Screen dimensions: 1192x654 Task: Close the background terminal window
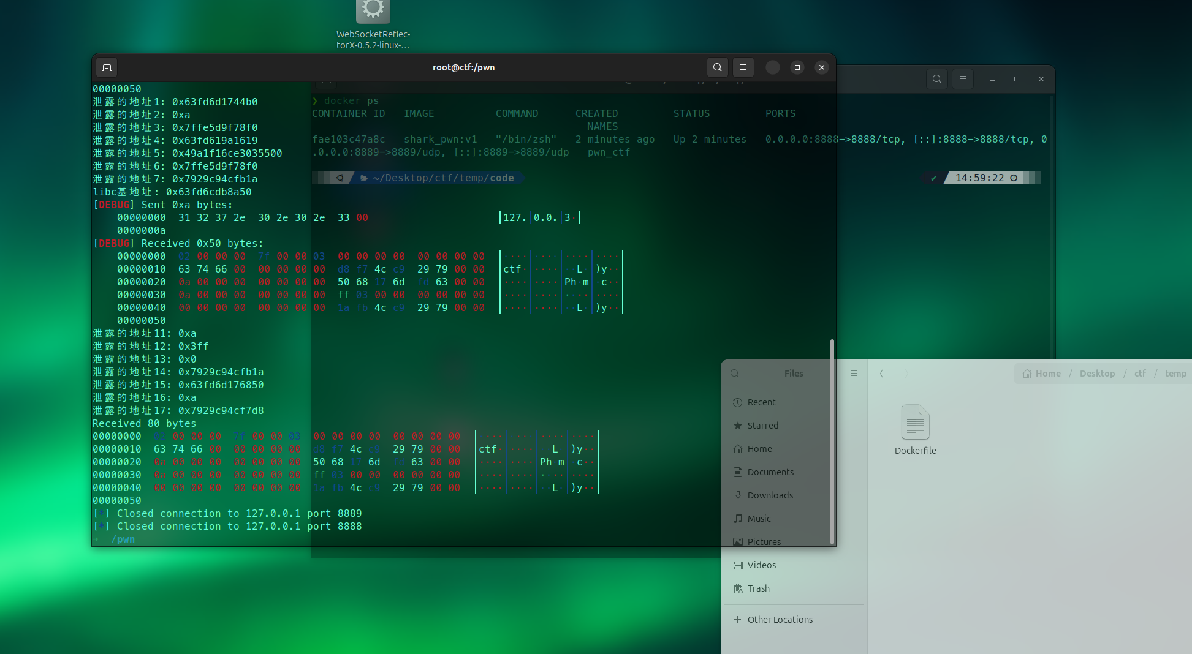[x=1041, y=79]
